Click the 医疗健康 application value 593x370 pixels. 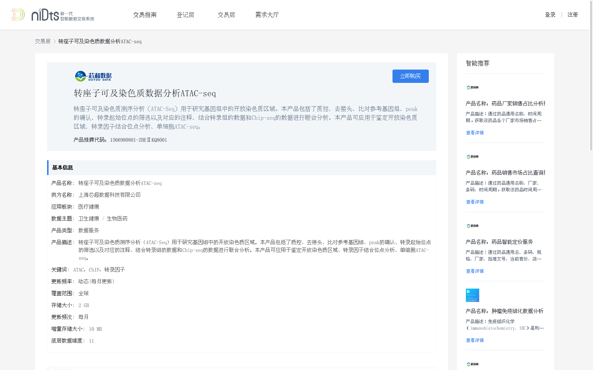click(89, 207)
